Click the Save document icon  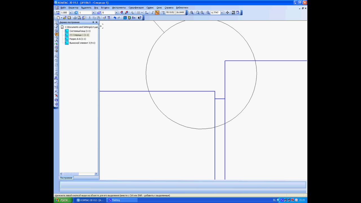pos(69,18)
